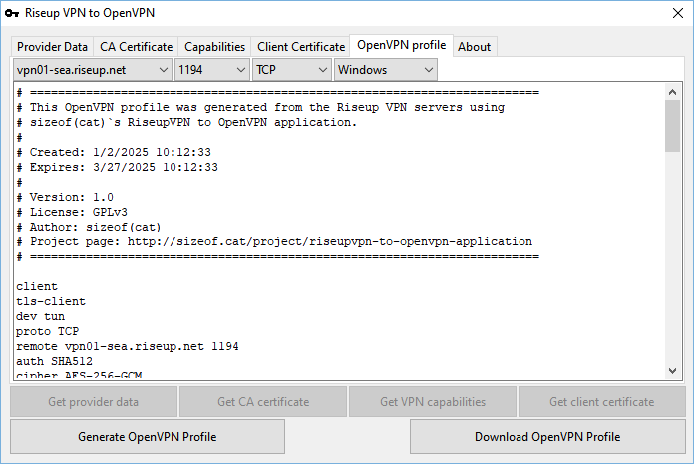Image resolution: width=694 pixels, height=464 pixels.
Task: Open the Capabilities tab
Action: pyautogui.click(x=214, y=47)
